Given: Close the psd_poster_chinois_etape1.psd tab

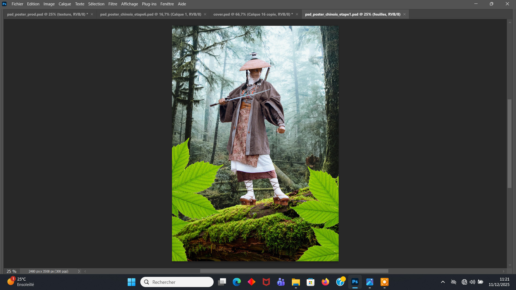Looking at the screenshot, I should coord(404,14).
